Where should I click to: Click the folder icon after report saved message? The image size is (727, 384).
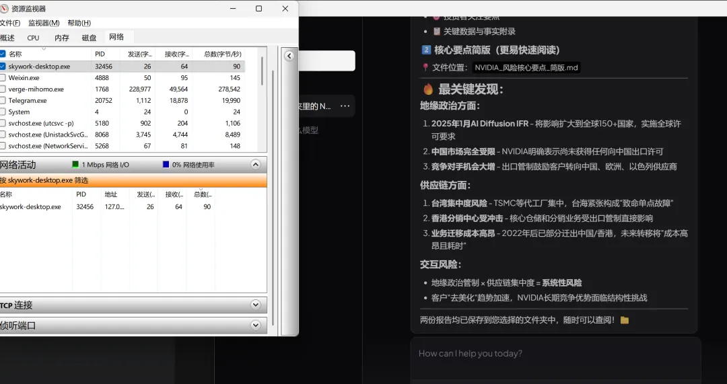(x=625, y=320)
